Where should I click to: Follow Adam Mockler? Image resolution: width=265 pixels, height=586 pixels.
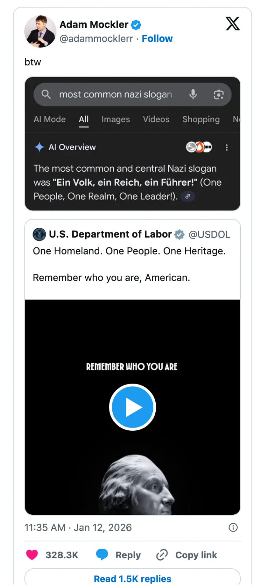coord(157,38)
